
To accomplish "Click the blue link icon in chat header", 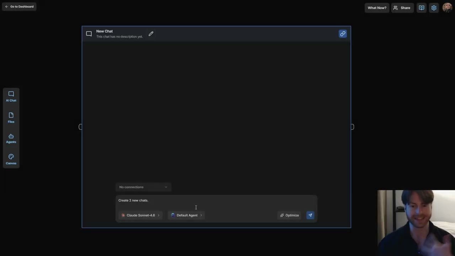I will (x=343, y=34).
